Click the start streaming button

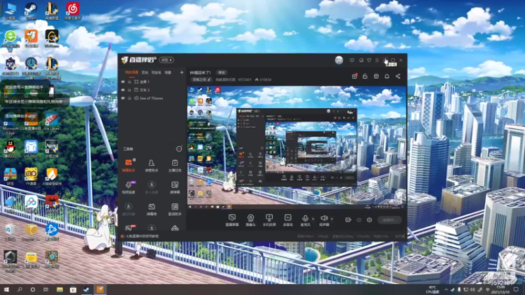pyautogui.click(x=389, y=220)
